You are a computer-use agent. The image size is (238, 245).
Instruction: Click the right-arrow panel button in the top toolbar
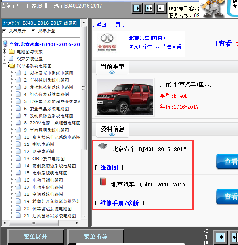137,8
